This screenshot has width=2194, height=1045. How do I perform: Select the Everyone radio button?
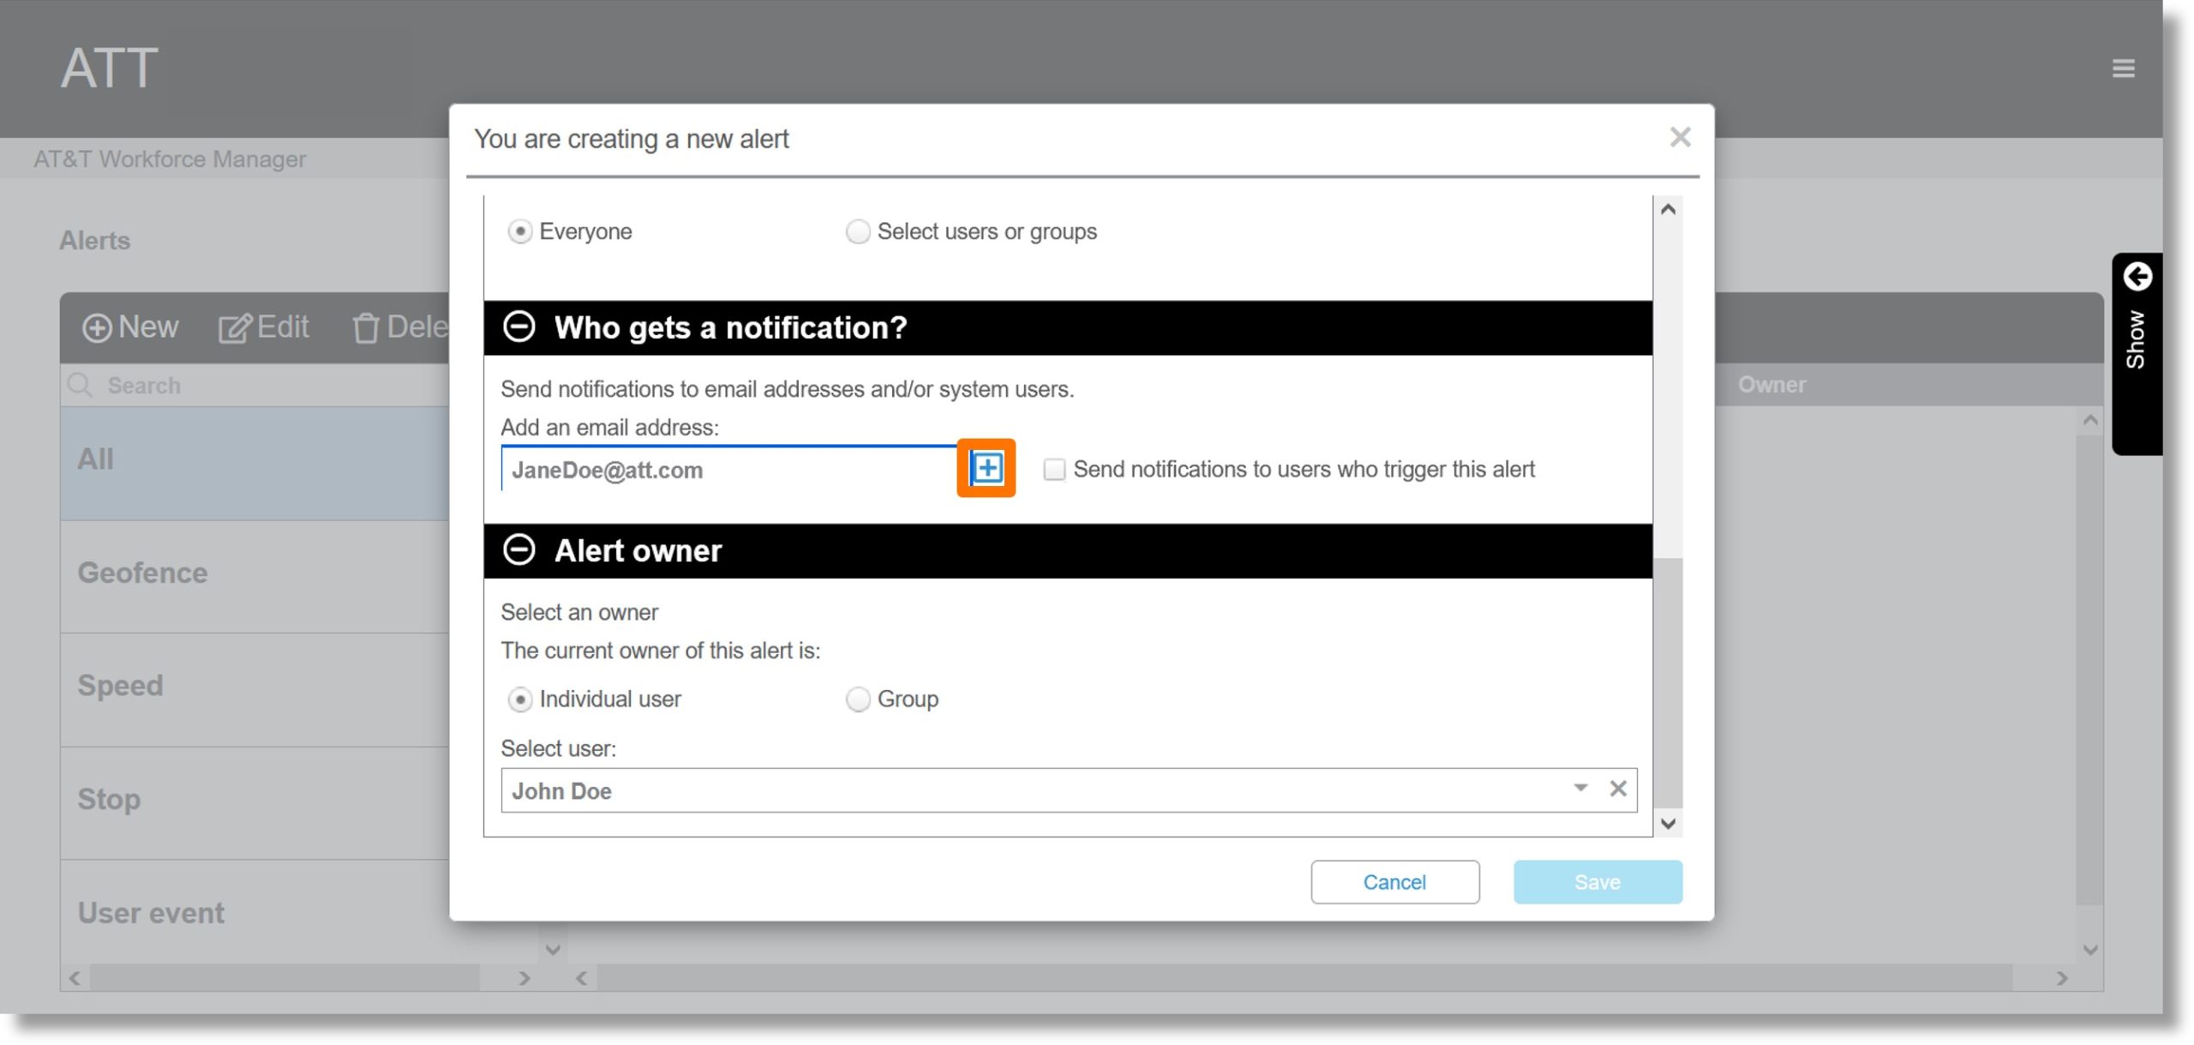pos(519,231)
